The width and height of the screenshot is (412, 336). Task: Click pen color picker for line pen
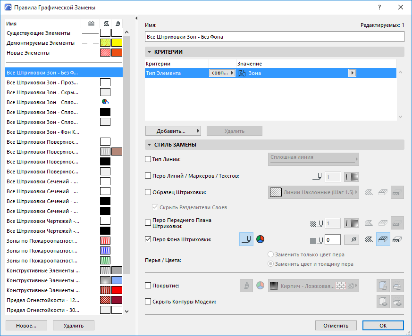(352, 177)
